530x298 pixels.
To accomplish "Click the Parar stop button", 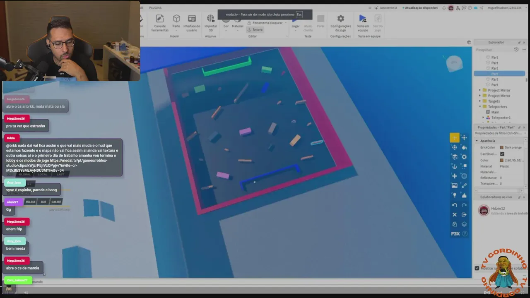I will [320, 21].
